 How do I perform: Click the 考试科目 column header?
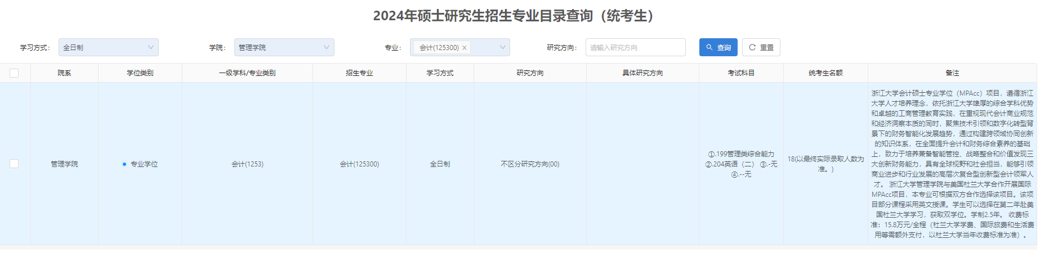[741, 73]
